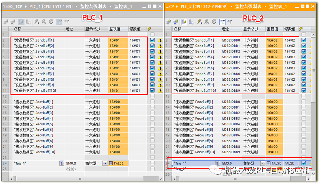
Task: Expand breadcrumb arrow after PLC_1 [CPU 1511-1 PN]
Action: [76, 7]
